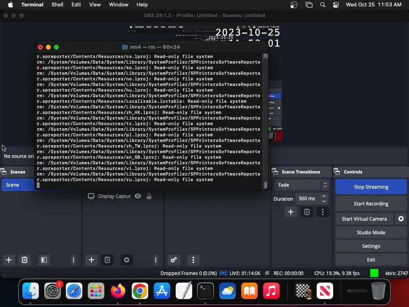Configure virtual camera gear icon
The height and width of the screenshot is (307, 409).
coord(401,219)
